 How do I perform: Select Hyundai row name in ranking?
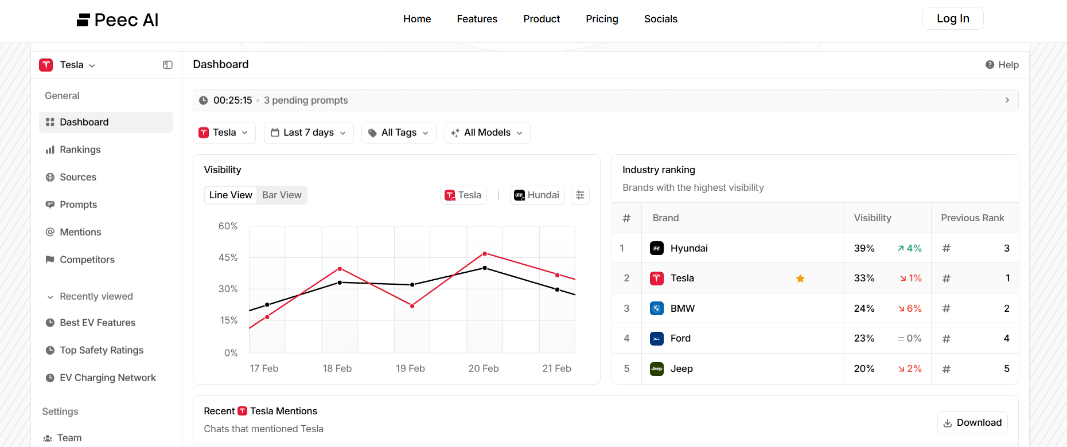pyautogui.click(x=689, y=248)
